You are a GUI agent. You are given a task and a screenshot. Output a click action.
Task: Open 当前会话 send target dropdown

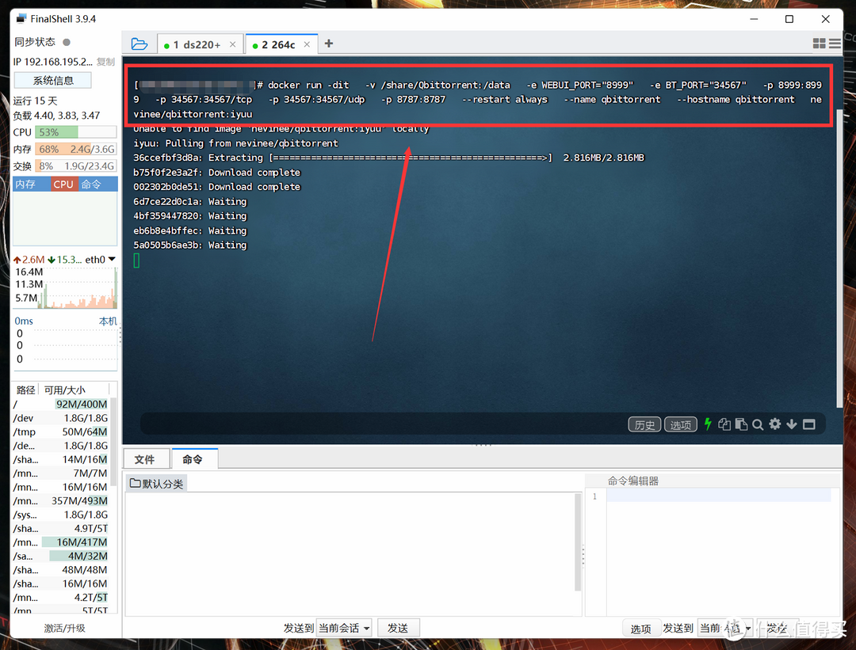(x=345, y=628)
